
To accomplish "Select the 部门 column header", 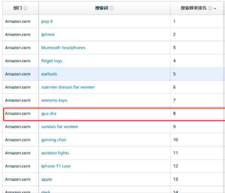I will pos(17,8).
